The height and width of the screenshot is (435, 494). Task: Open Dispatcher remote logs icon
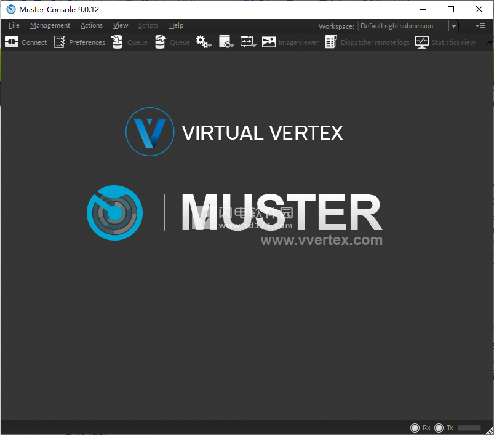click(331, 42)
